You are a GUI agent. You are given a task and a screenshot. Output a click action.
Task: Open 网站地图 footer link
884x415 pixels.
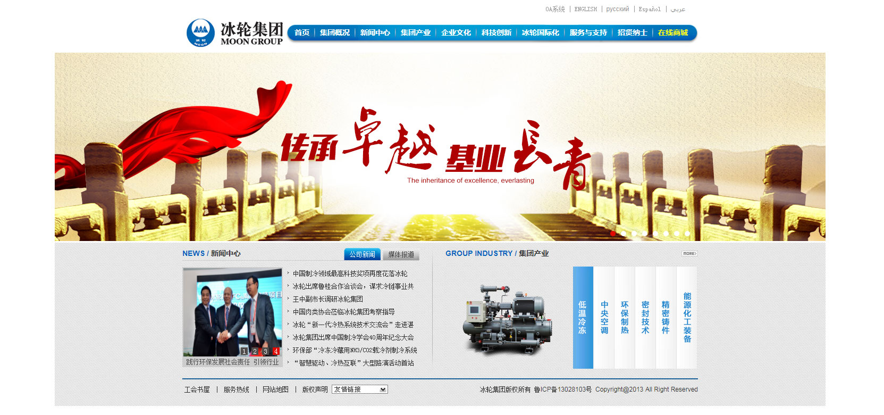(x=275, y=389)
